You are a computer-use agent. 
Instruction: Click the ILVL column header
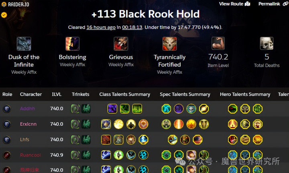click(57, 95)
